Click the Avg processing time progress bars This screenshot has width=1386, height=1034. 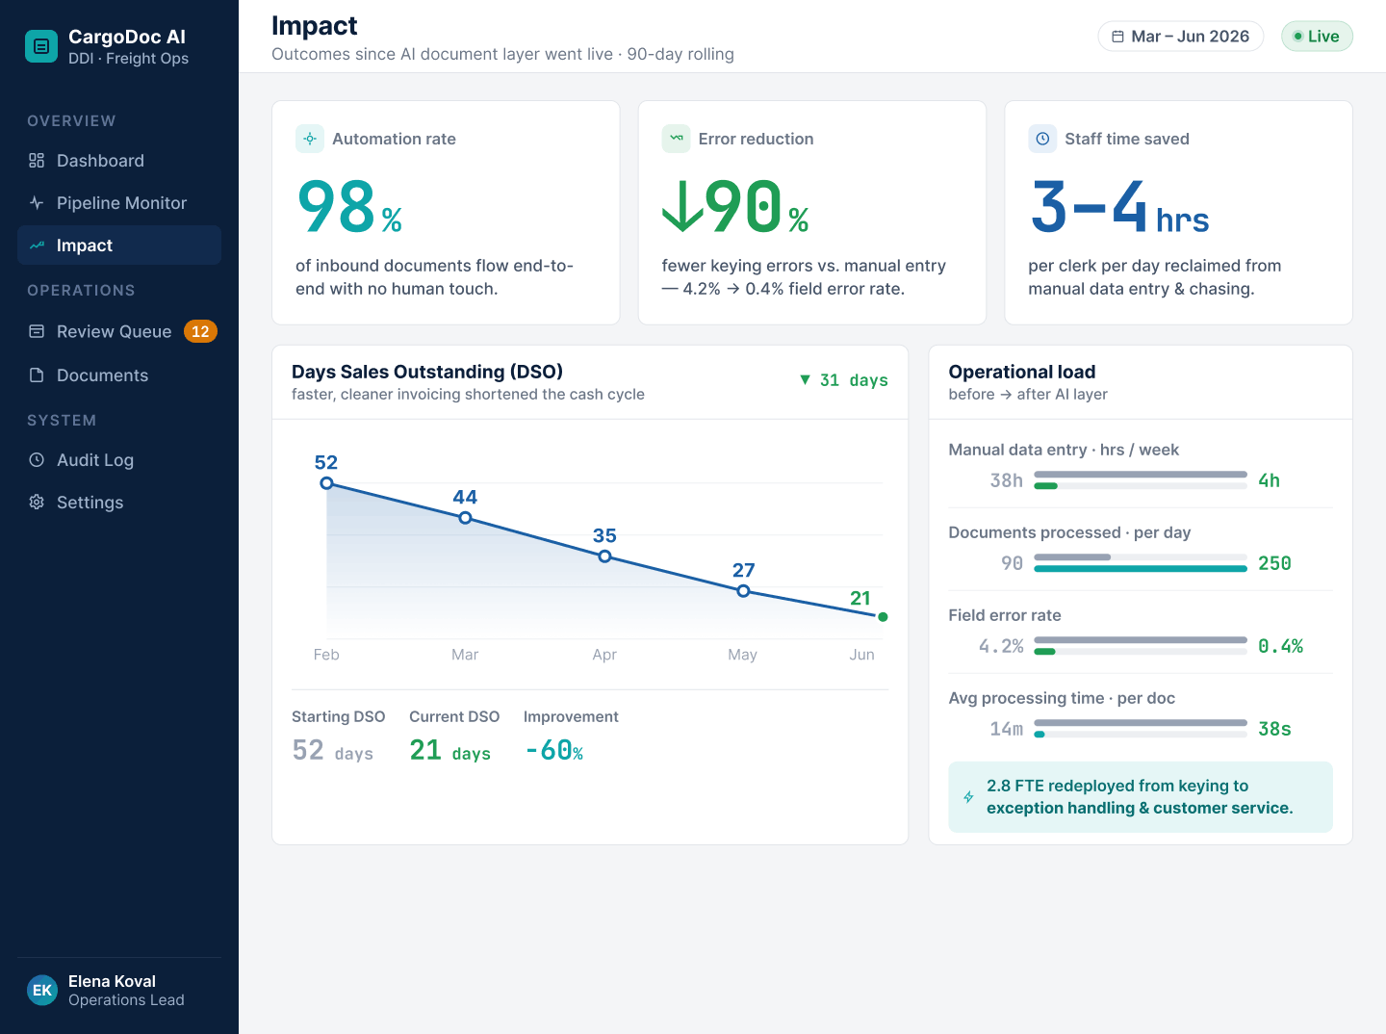[x=1141, y=729]
